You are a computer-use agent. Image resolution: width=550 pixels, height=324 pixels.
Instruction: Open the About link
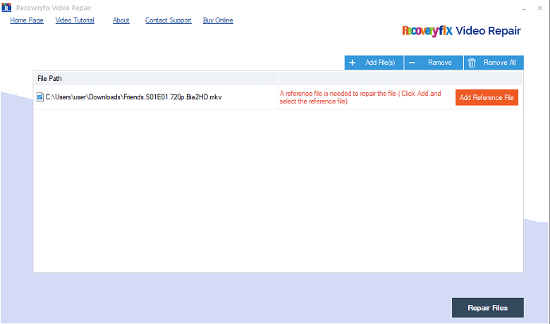tap(121, 20)
